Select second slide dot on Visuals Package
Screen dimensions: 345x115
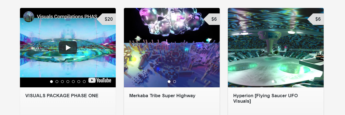coord(57,82)
